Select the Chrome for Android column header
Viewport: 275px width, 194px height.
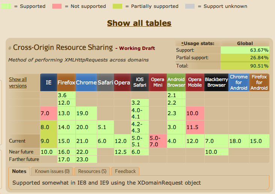(239, 83)
